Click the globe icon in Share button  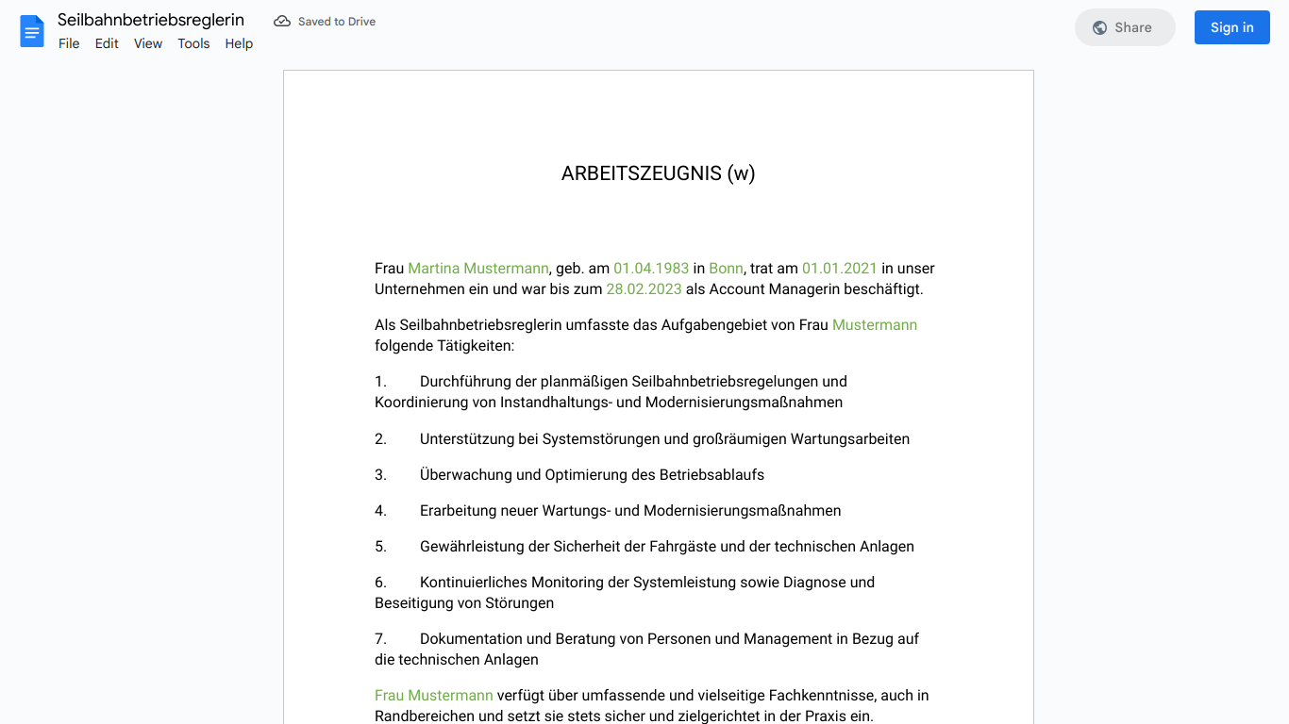pyautogui.click(x=1099, y=27)
